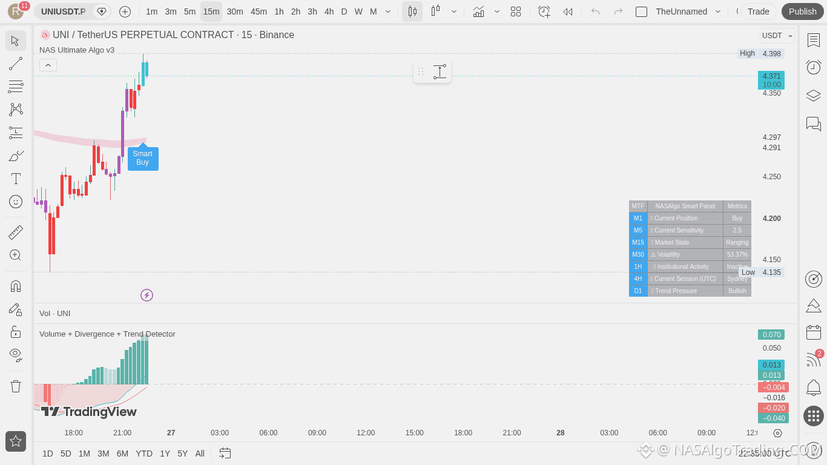Open the indicators chart icon
This screenshot has width=827, height=465.
(x=478, y=12)
